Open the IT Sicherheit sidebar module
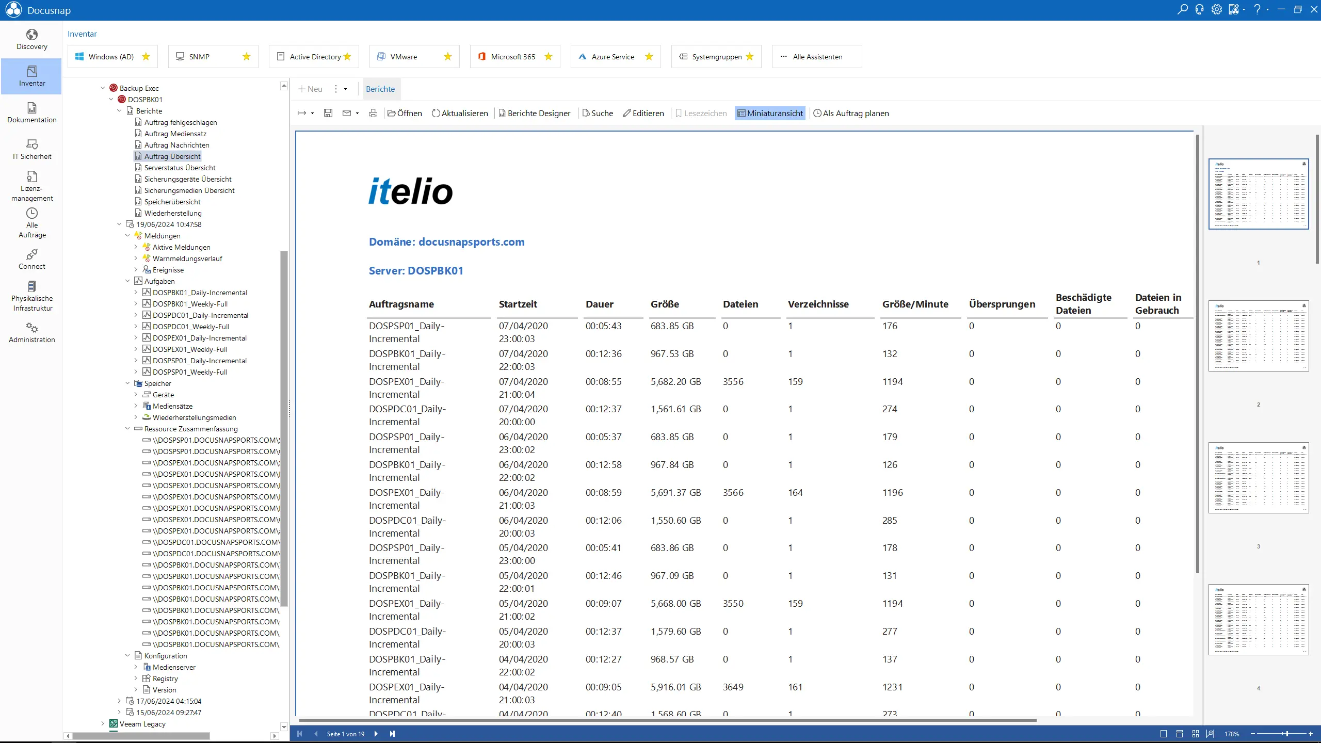 coord(31,150)
